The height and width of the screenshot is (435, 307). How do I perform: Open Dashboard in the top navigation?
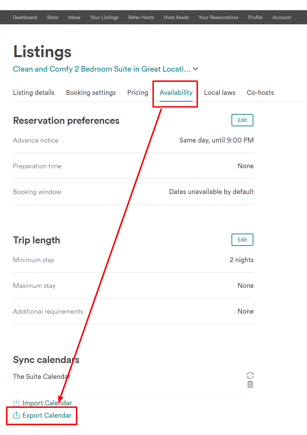[25, 17]
